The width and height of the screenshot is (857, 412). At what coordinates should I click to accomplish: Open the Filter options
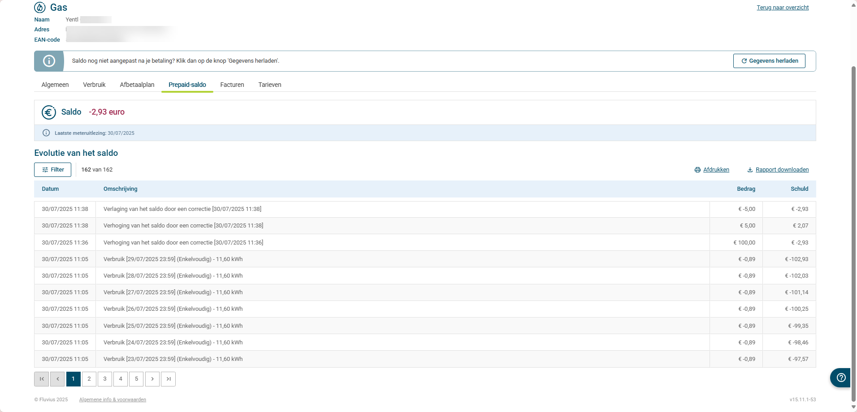coord(53,170)
